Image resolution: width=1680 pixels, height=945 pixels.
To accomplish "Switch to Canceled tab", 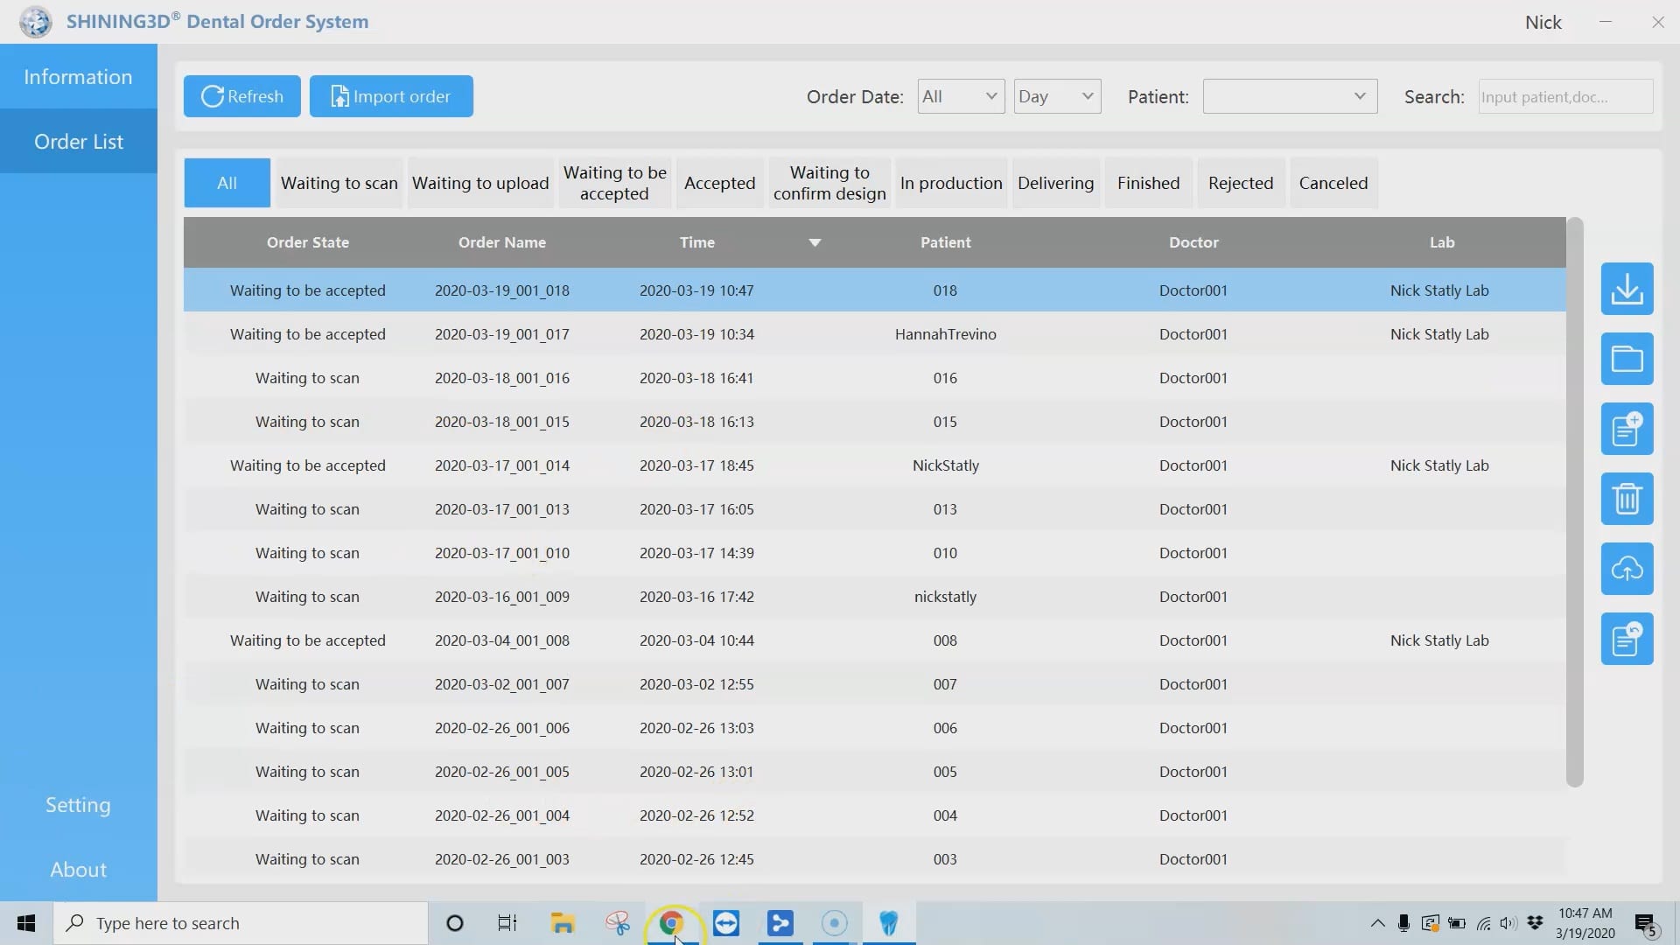I will click(1333, 183).
